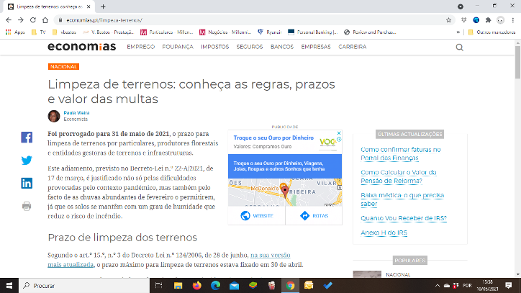This screenshot has width=521, height=293.
Task: Open the TV bookmarks folder
Action: [x=38, y=32]
